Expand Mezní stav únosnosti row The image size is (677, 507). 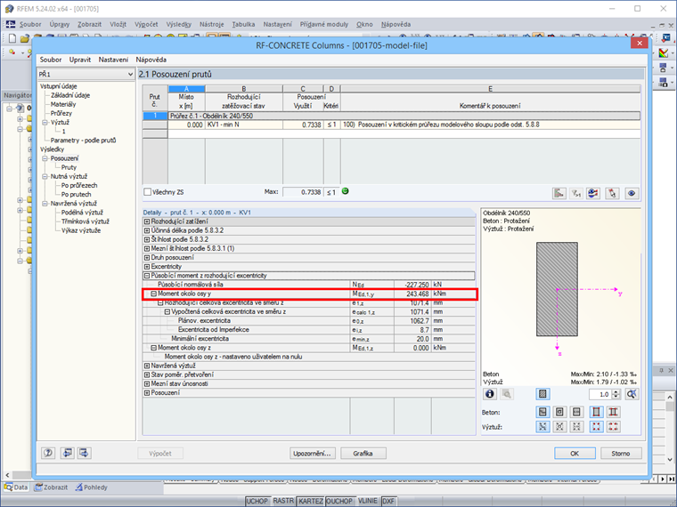click(147, 383)
